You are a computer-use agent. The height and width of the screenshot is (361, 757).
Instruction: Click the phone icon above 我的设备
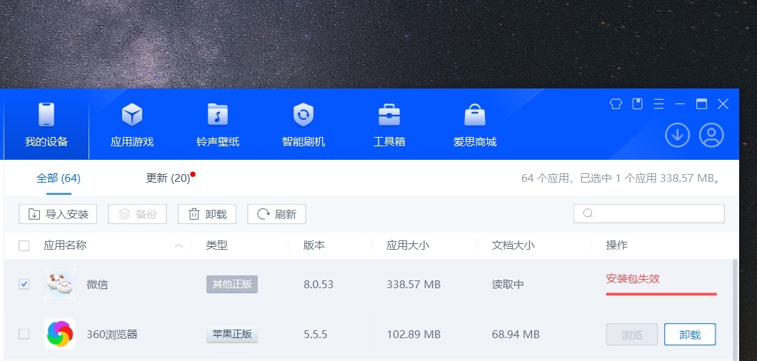coord(46,115)
